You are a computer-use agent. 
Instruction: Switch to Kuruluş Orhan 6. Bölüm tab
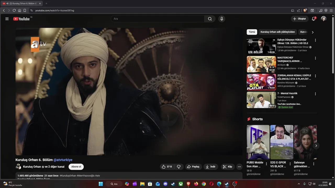click(22, 3)
